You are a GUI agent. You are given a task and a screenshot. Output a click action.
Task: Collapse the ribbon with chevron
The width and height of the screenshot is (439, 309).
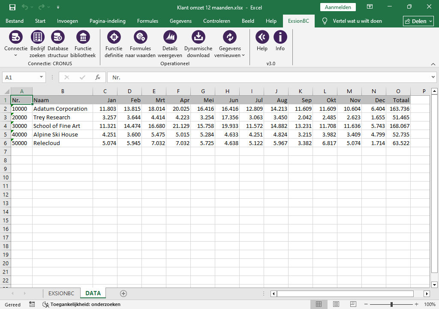433,64
